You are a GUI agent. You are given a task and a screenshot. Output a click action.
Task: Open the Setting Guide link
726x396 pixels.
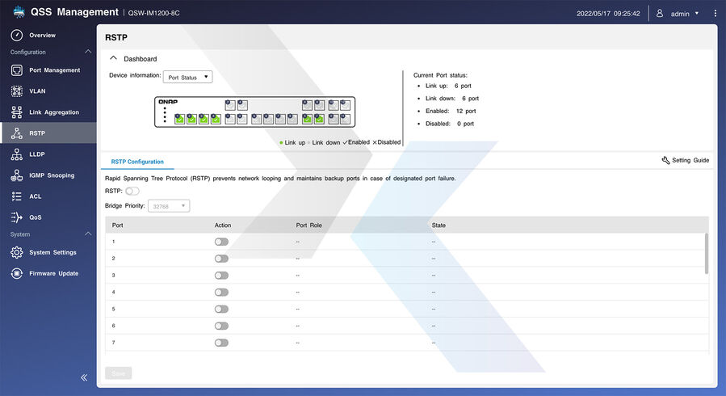685,161
